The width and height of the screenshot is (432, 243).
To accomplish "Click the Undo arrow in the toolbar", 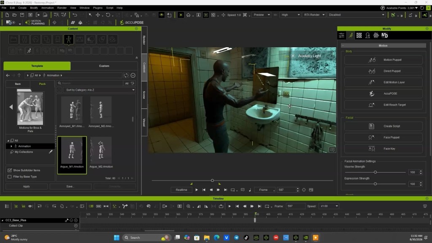I will 75,15.
